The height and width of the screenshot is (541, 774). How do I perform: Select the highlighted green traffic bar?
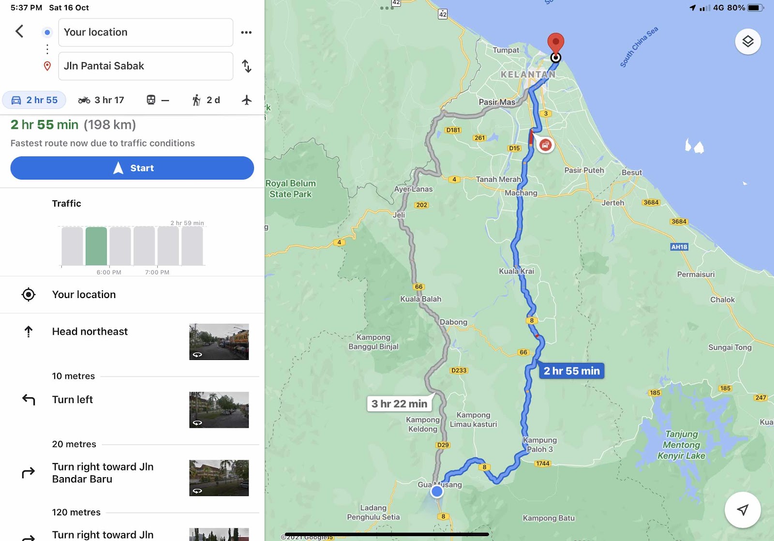tap(96, 246)
